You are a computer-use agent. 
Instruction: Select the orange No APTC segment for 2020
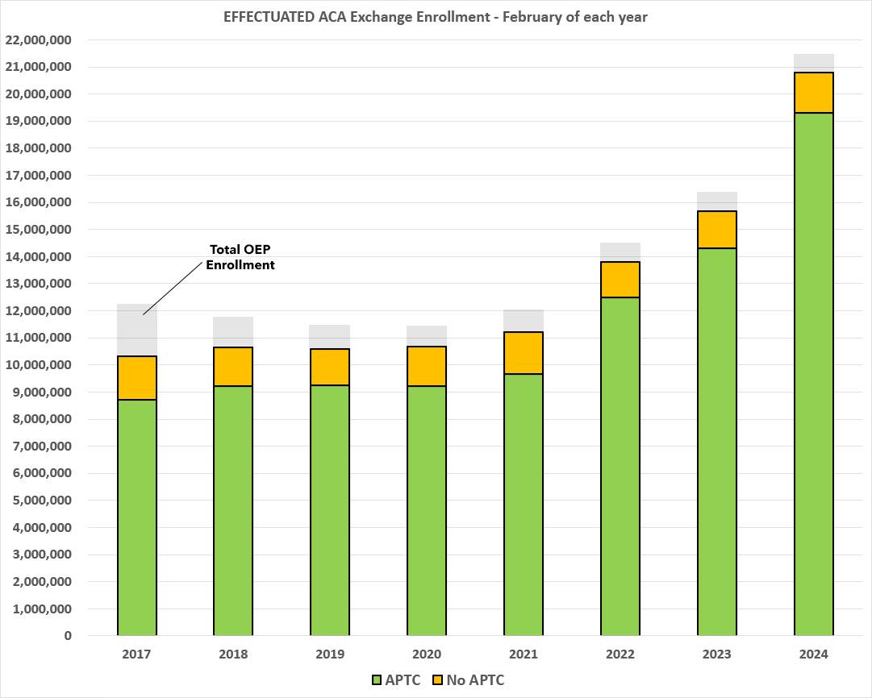pyautogui.click(x=427, y=366)
